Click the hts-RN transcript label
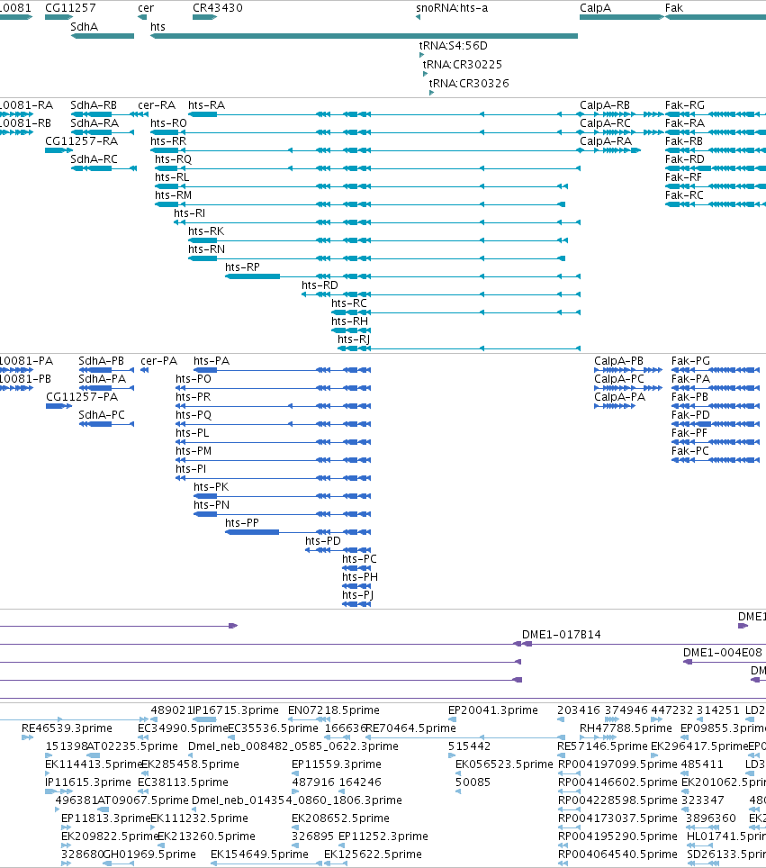Viewport: 766px width, 868px height. tap(206, 249)
